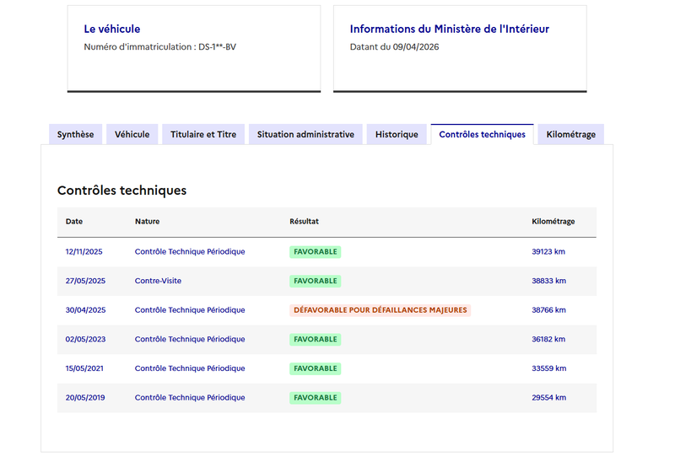Open the Situation administrative tab

(x=305, y=135)
